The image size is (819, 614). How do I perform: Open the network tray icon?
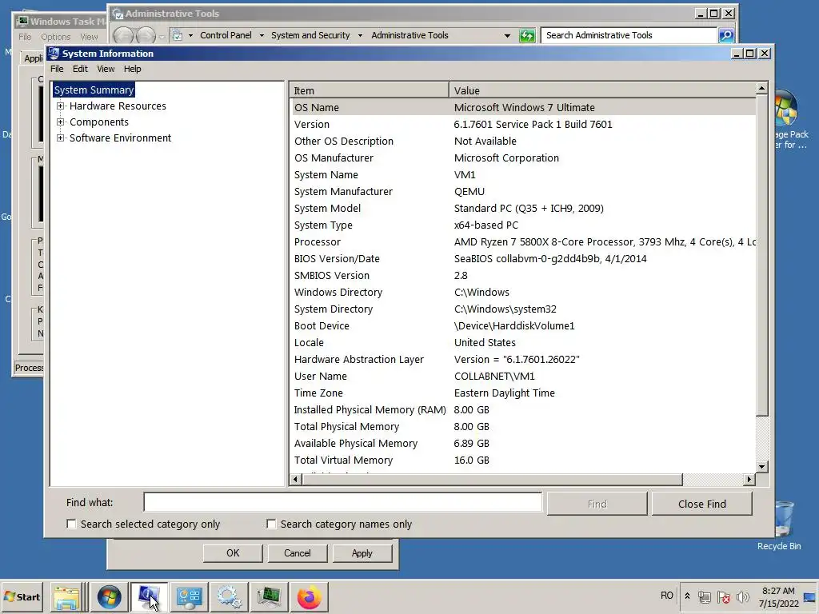(705, 596)
